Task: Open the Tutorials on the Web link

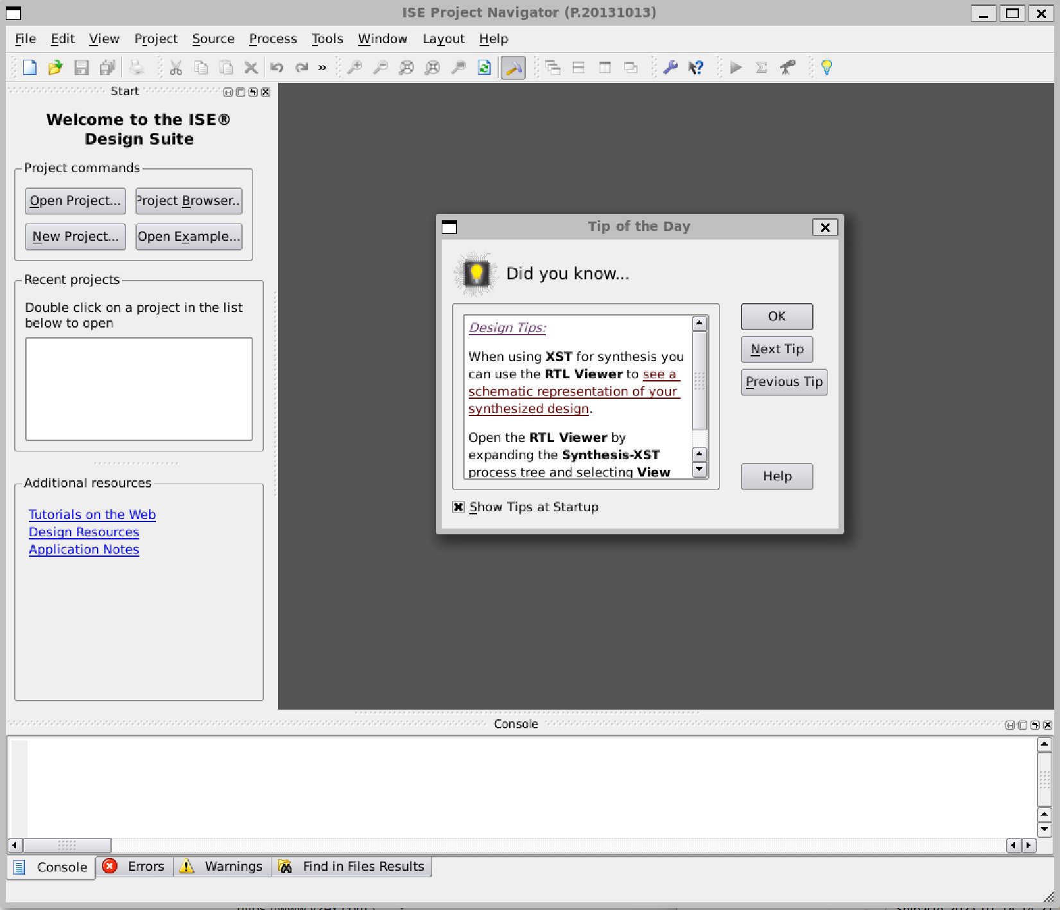Action: coord(92,514)
